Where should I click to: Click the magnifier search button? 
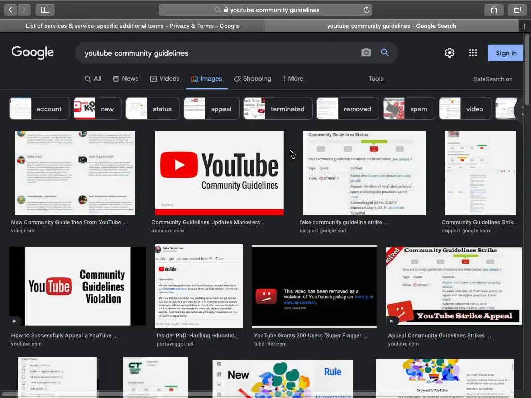coord(384,52)
